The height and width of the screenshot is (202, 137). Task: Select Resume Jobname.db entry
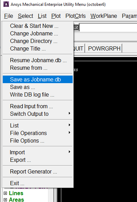coord(38,60)
